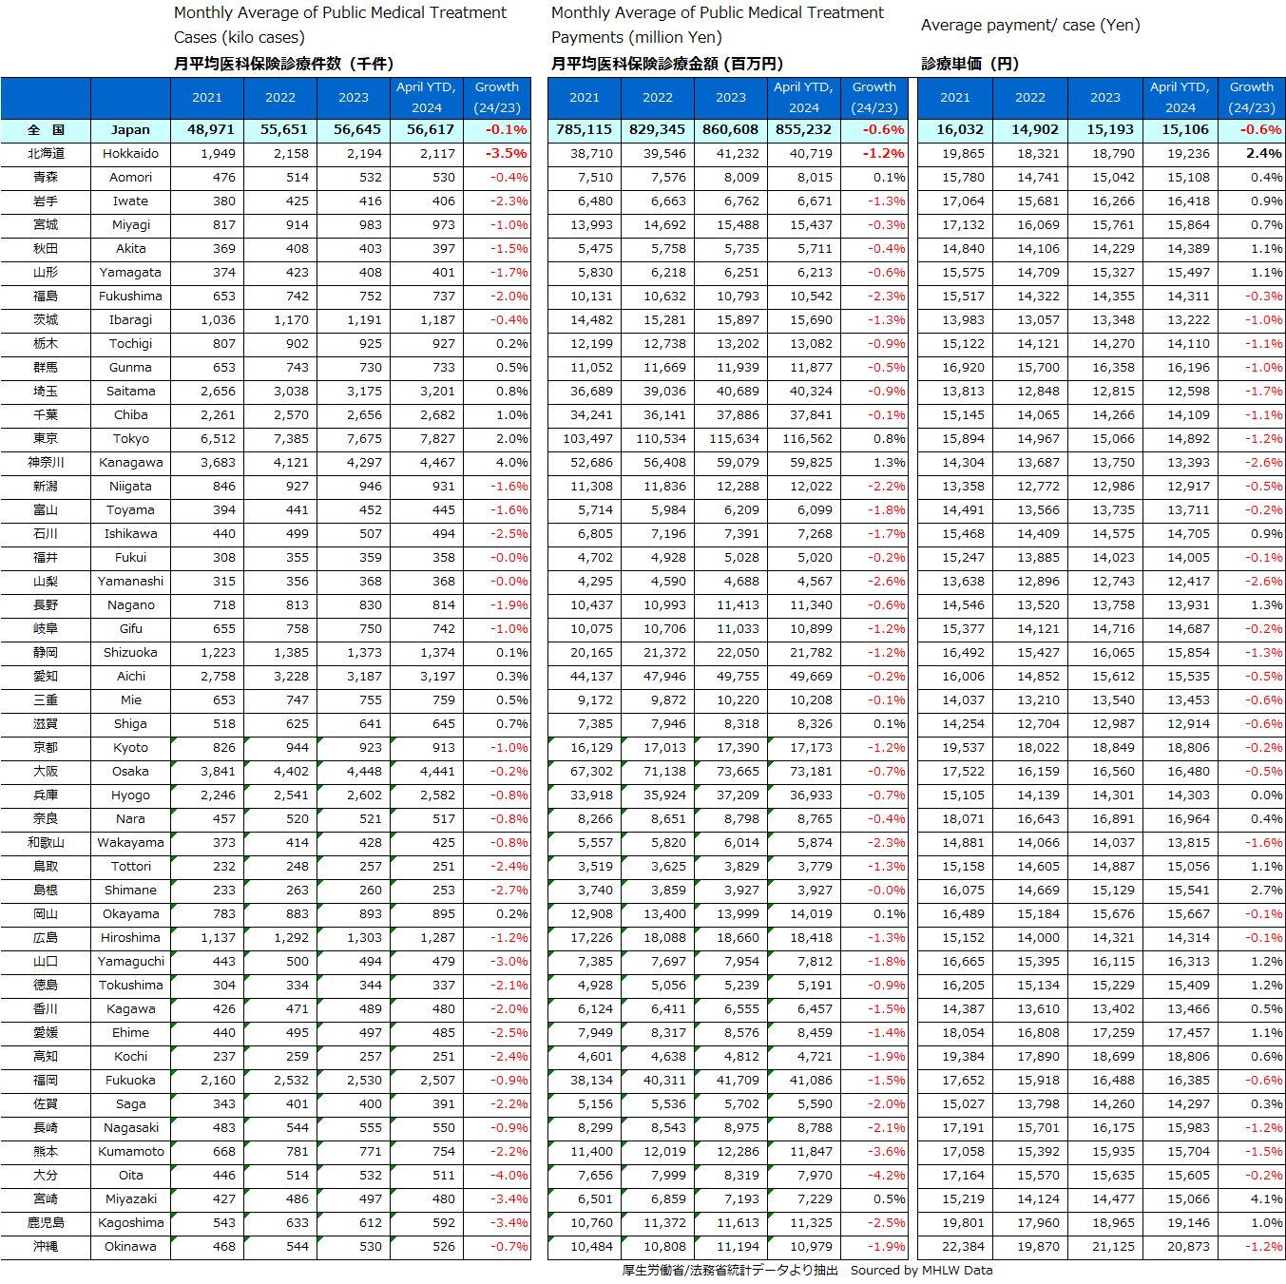This screenshot has height=1284, width=1286.
Task: Select Saitama 2022 cases value 3,038
Action: pyautogui.click(x=280, y=392)
